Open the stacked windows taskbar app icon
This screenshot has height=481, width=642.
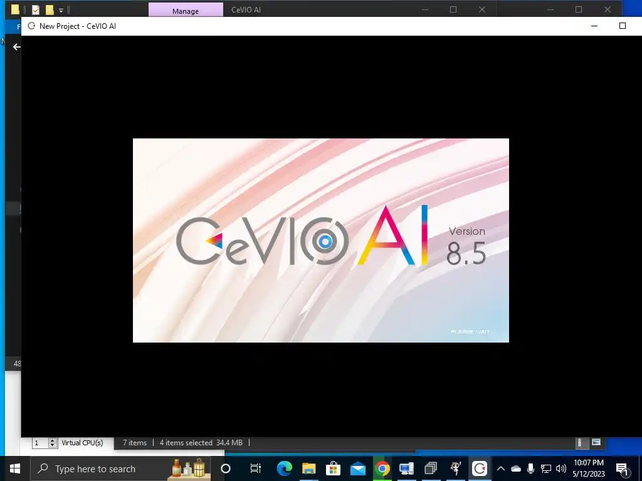pos(431,468)
